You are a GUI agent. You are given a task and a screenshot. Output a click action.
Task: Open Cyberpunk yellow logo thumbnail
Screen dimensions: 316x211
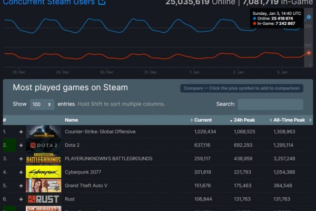tap(44, 172)
